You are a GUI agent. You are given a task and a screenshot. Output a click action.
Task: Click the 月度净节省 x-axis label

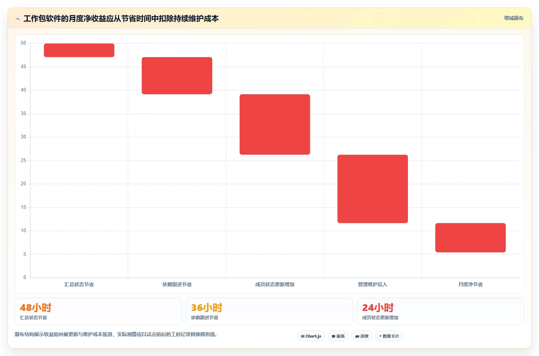(x=471, y=284)
